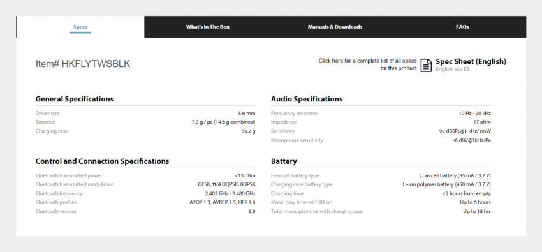This screenshot has height=252, width=542.
Task: Click the Frequency response value
Action: pos(474,114)
